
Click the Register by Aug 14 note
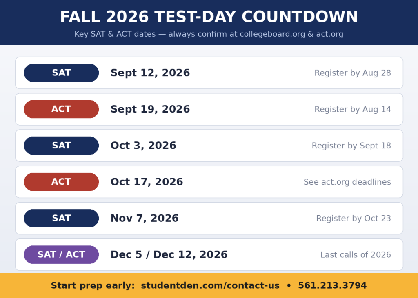(353, 109)
